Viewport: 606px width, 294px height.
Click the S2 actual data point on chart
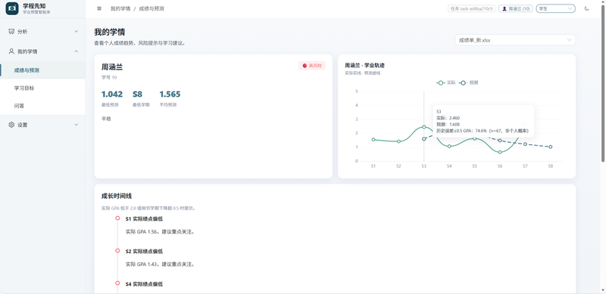(x=398, y=141)
